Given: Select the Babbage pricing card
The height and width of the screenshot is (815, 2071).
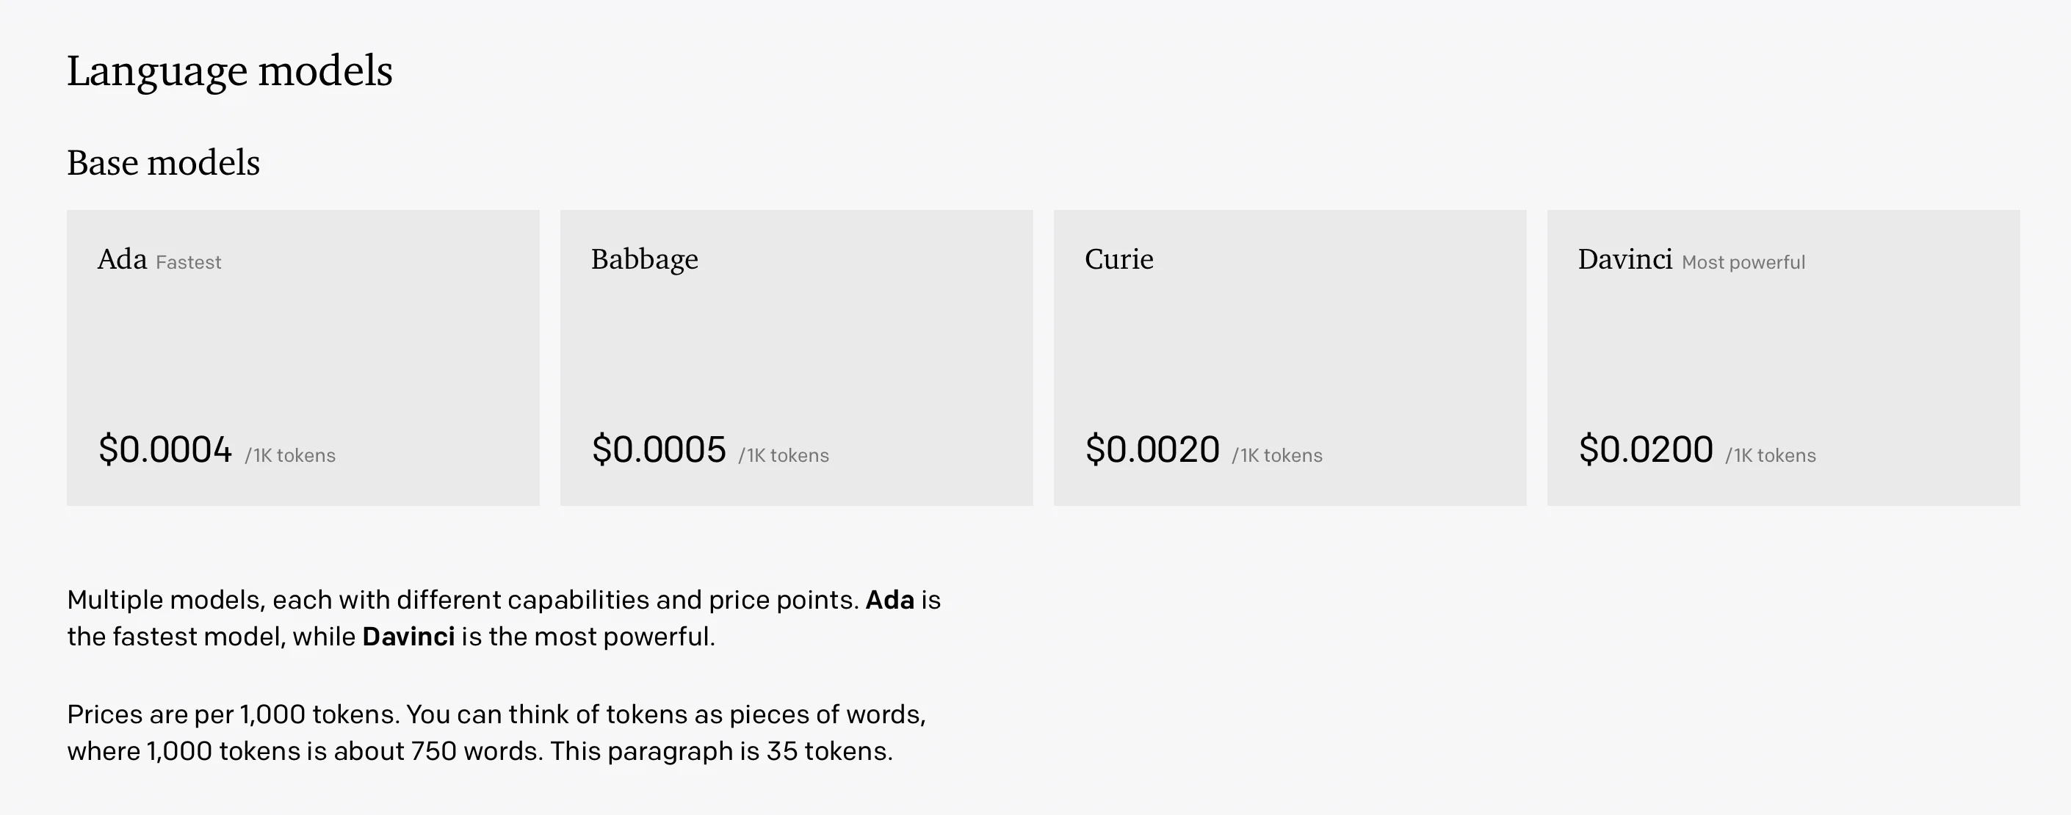Looking at the screenshot, I should (x=797, y=358).
